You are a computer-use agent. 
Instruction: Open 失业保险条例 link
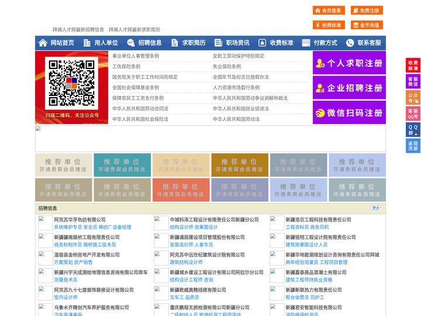(x=227, y=66)
